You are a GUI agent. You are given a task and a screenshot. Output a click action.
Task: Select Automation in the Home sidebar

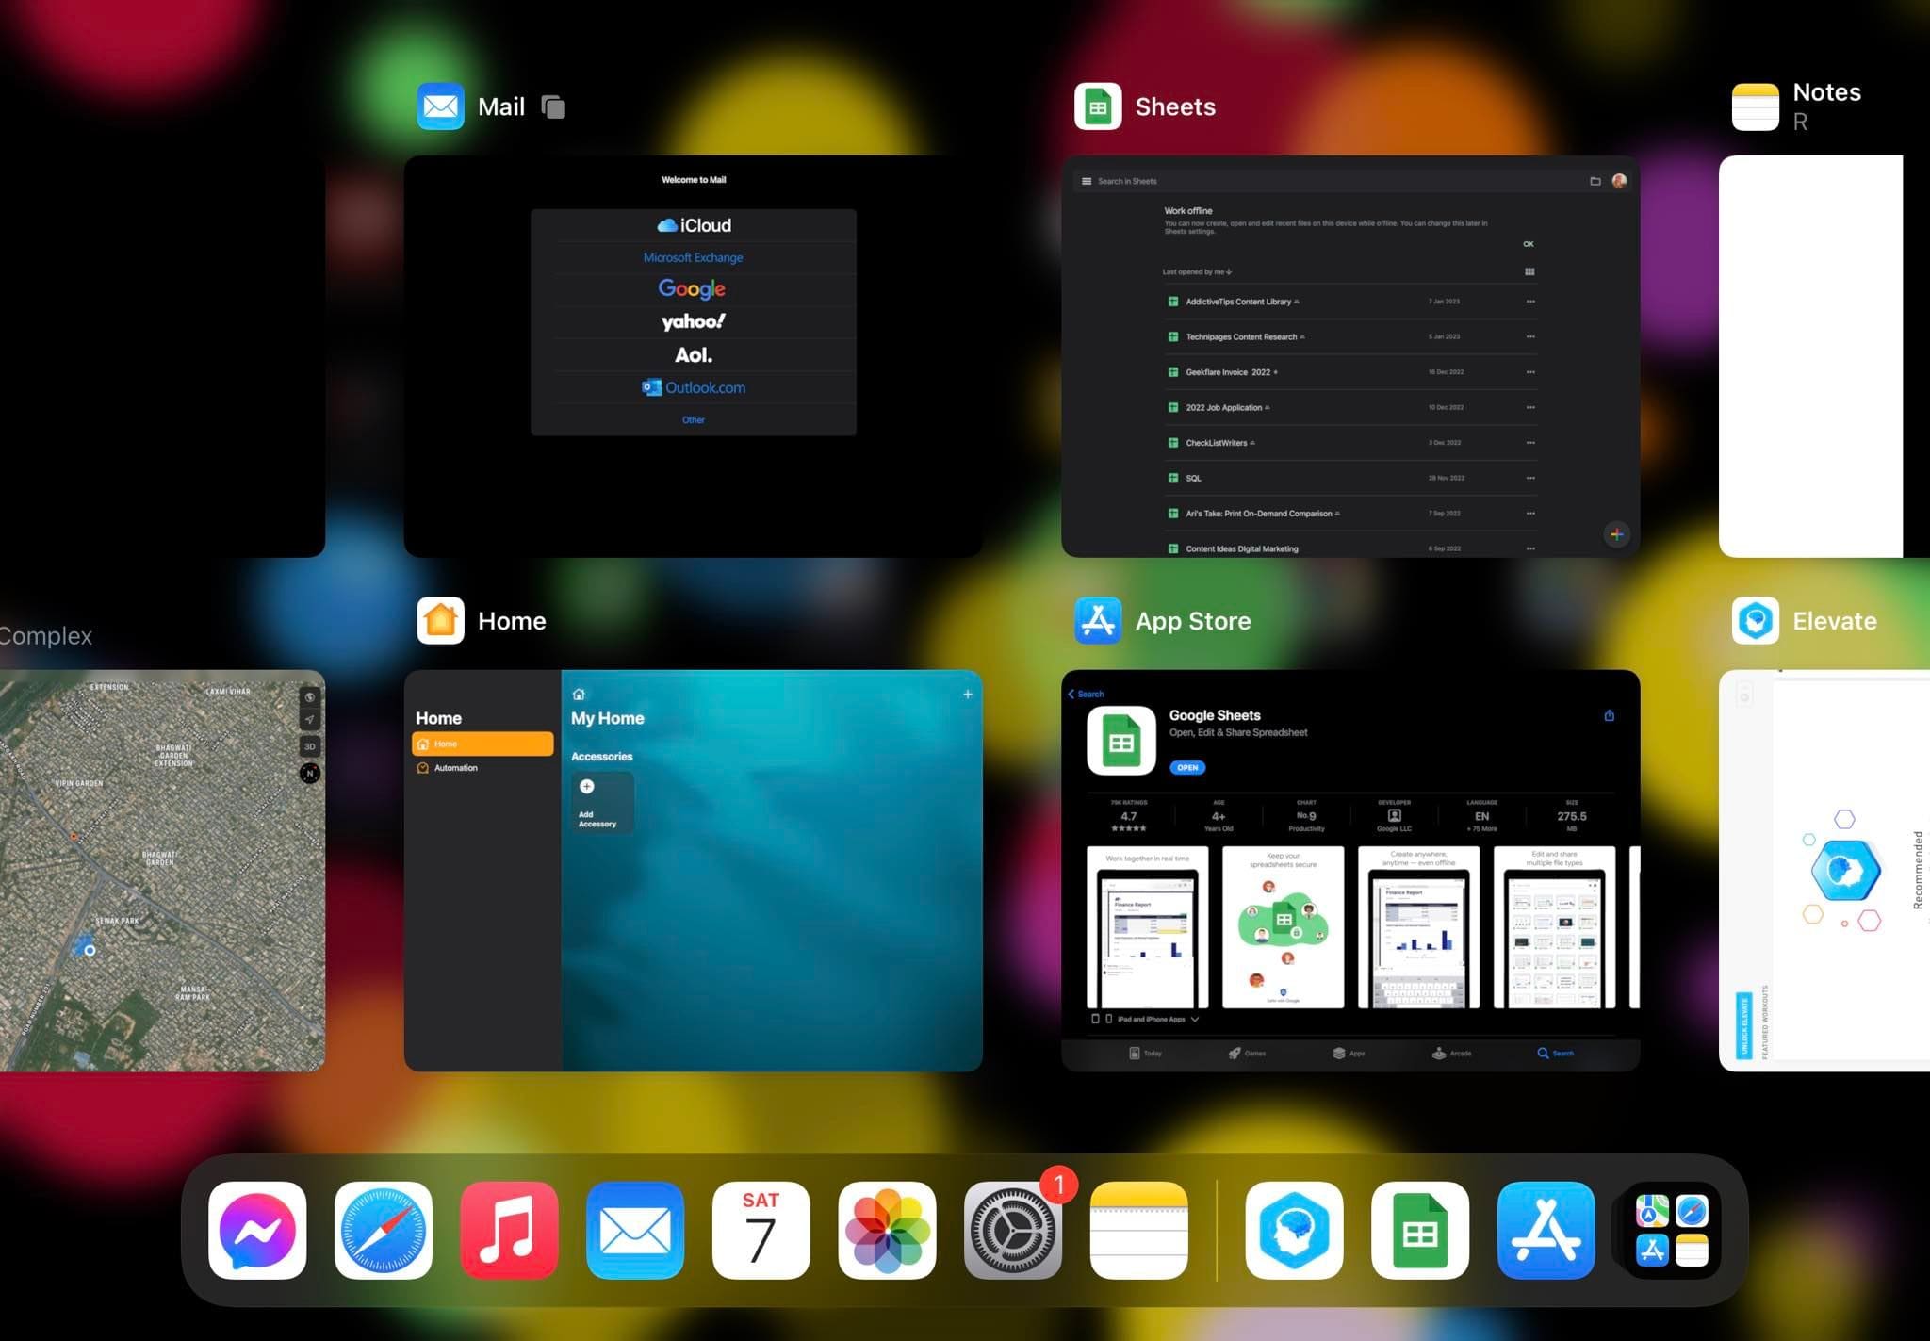click(455, 767)
